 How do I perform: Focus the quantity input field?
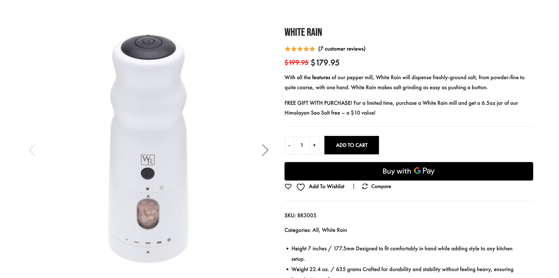coord(302,145)
